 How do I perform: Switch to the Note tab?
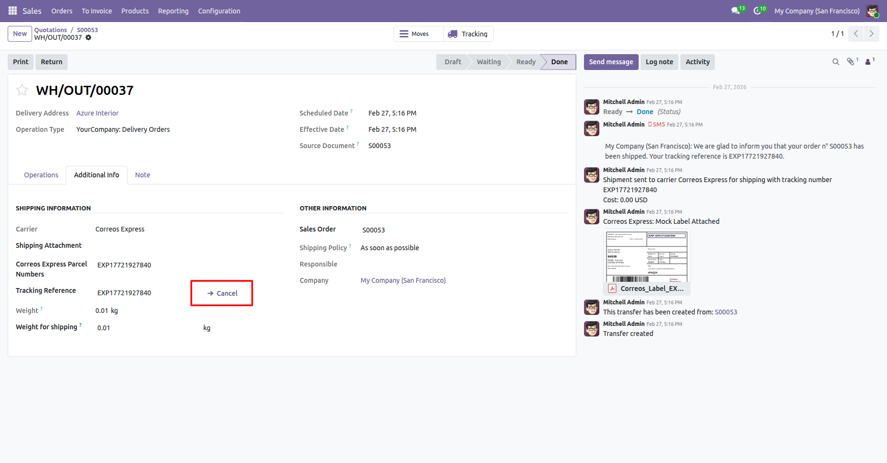142,175
